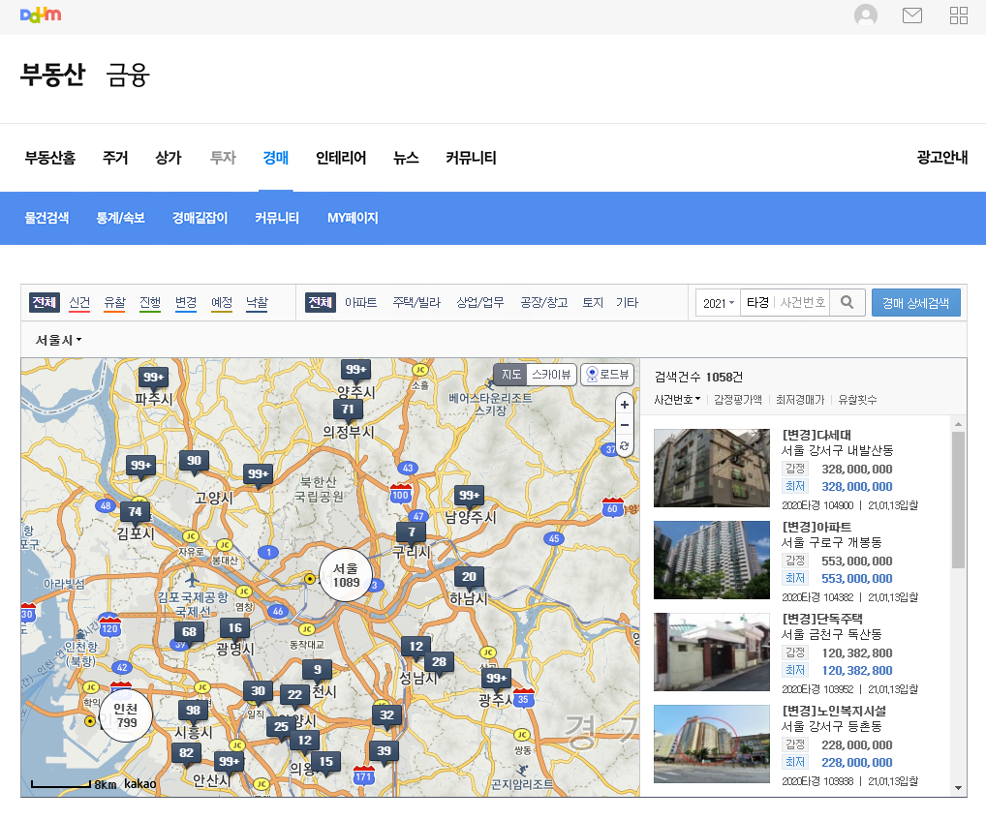Filter status by 예정
The image size is (986, 820).
222,303
